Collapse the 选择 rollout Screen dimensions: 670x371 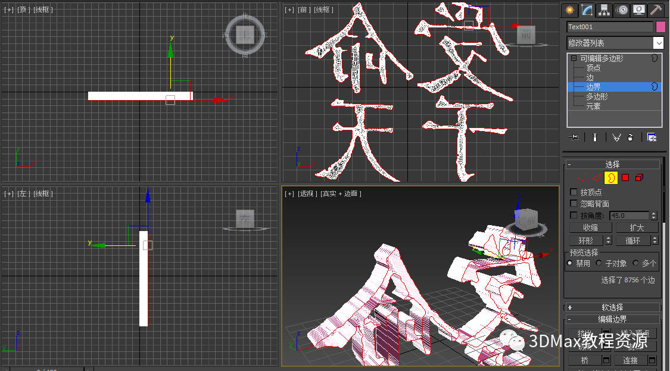point(612,164)
